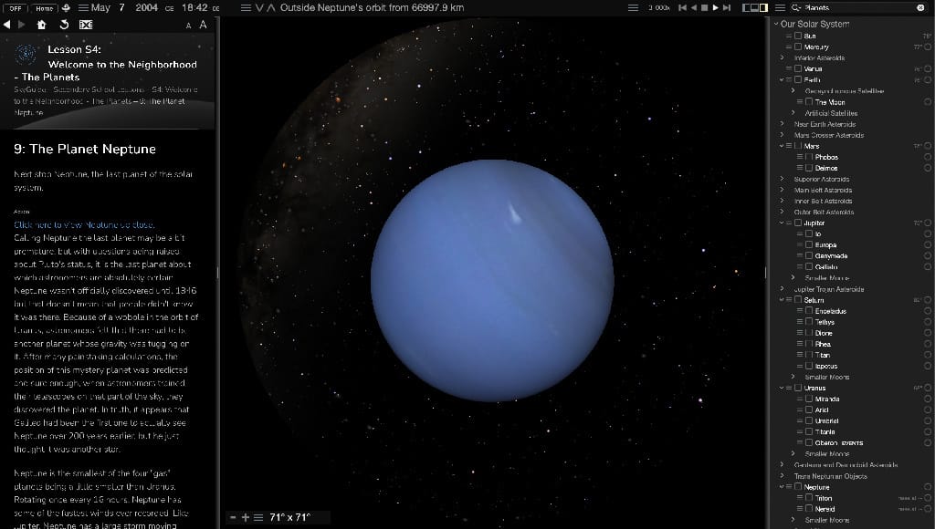This screenshot has width=935, height=529.
Task: Increase SkyGuide text size with large A
Action: (x=203, y=25)
